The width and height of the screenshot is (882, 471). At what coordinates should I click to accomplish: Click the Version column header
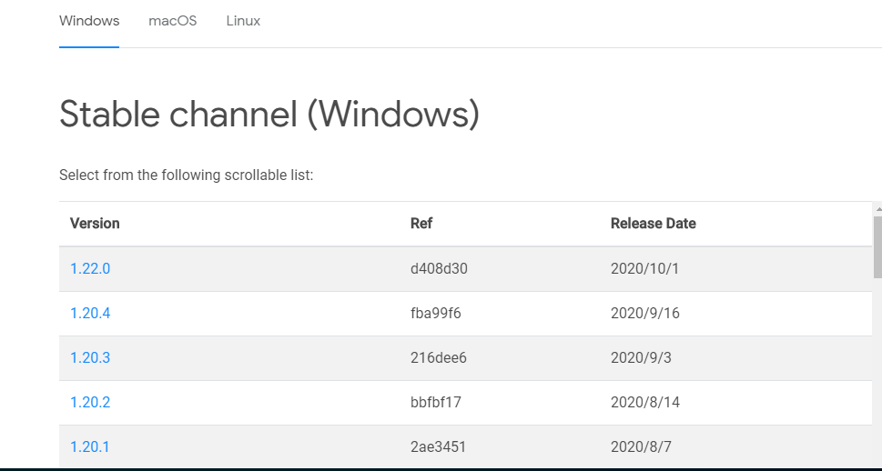point(95,224)
